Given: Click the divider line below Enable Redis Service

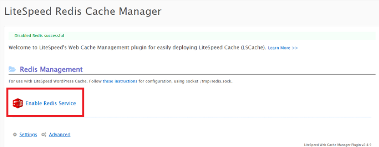Looking at the screenshot, I should tap(192, 117).
